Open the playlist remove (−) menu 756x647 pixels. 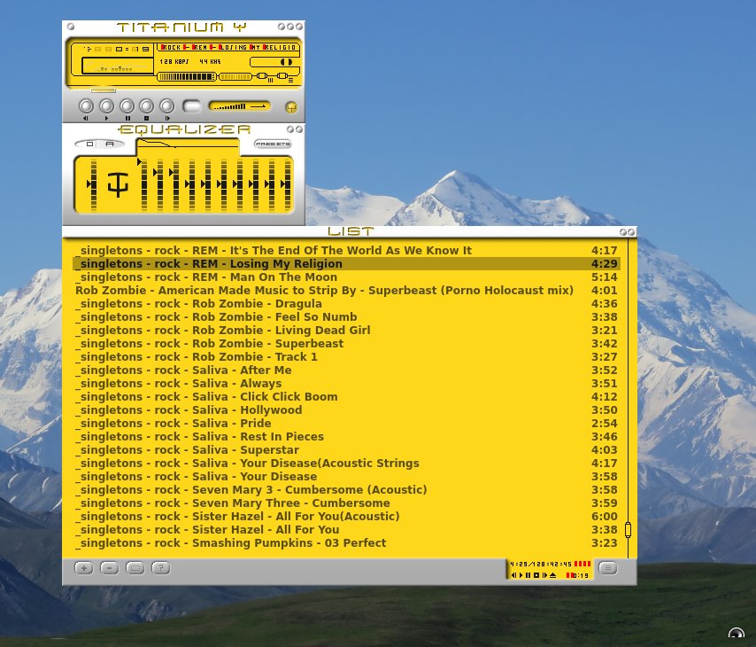pos(110,568)
